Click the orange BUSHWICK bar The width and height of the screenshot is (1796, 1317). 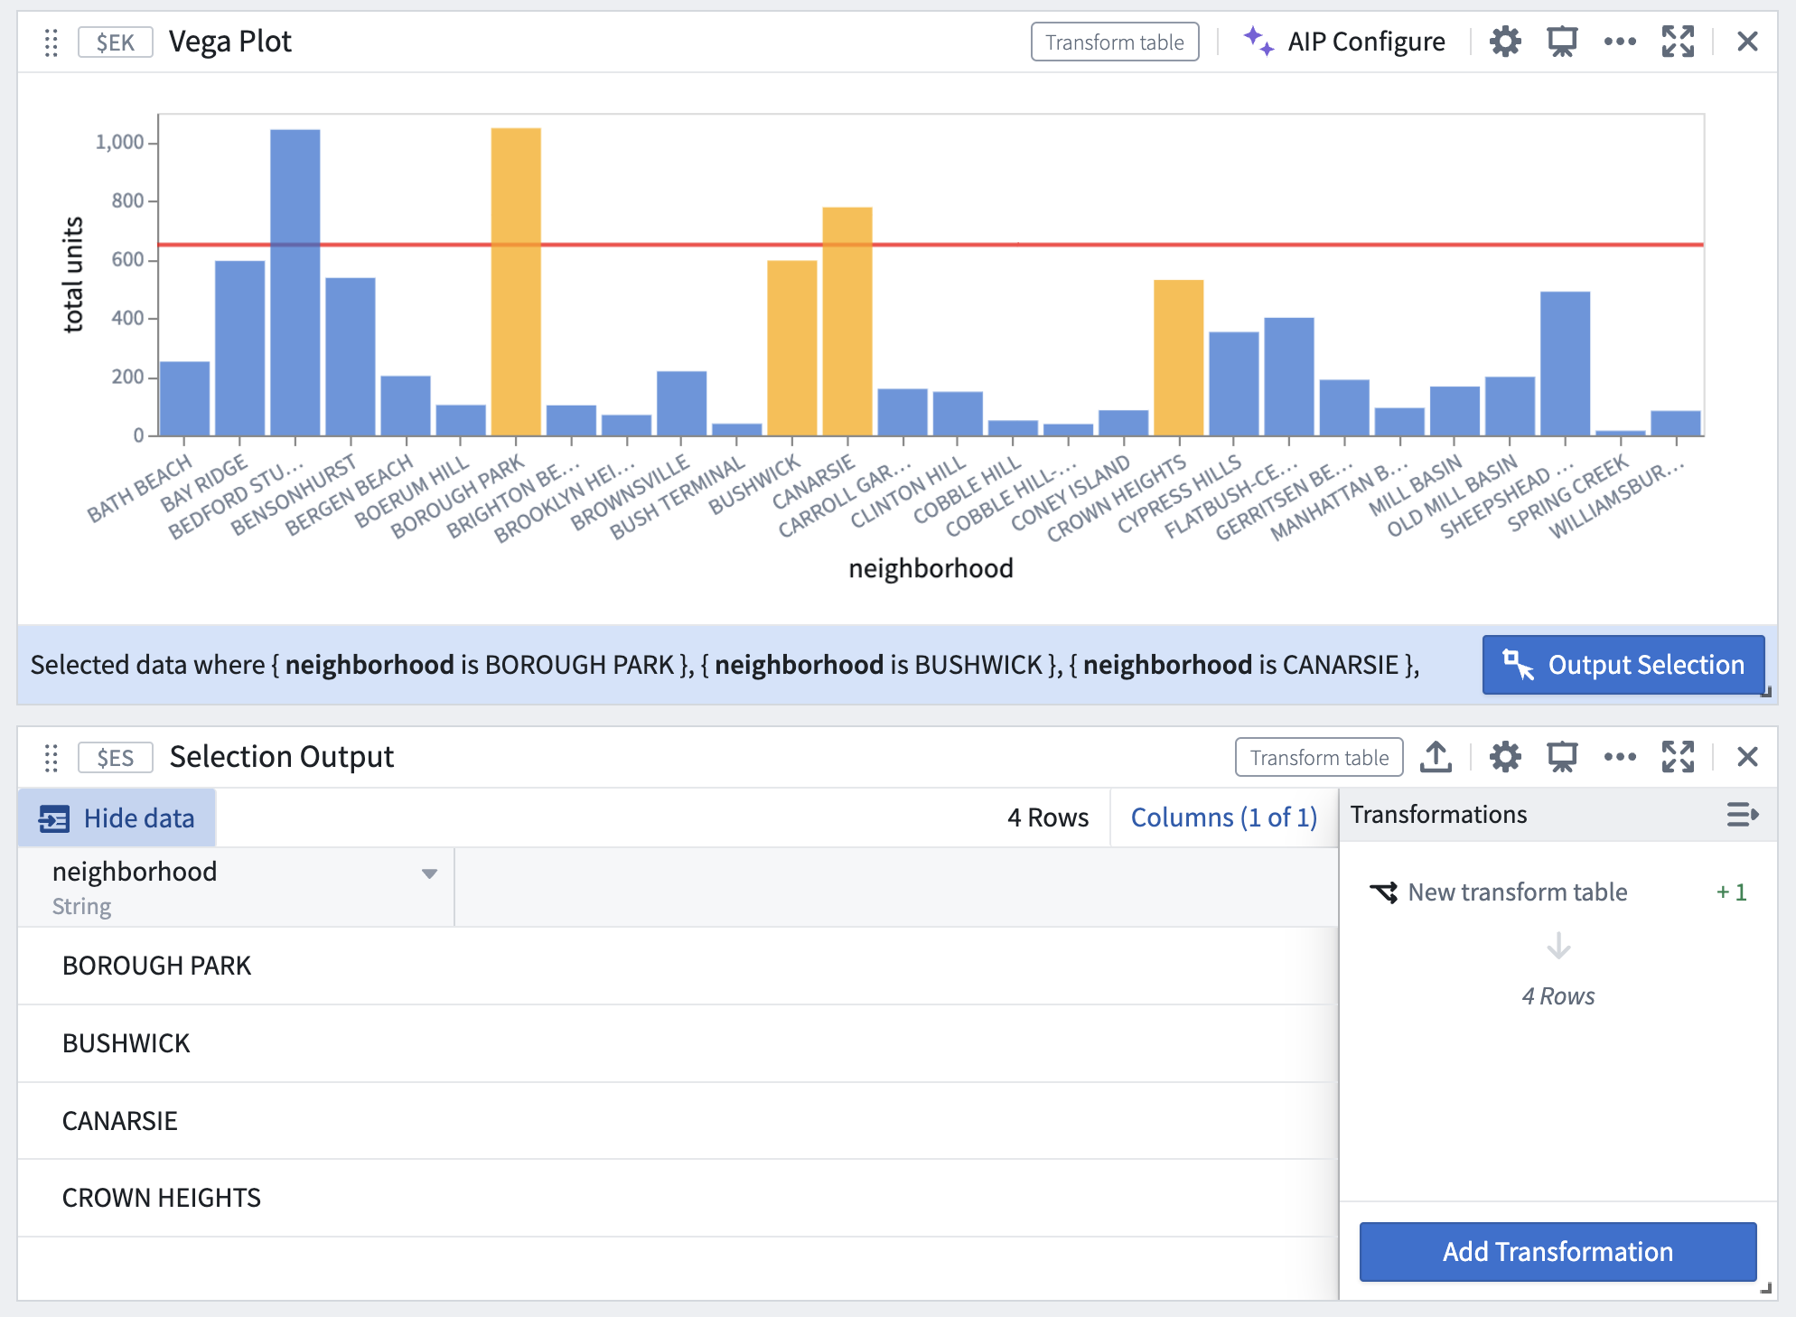792,348
